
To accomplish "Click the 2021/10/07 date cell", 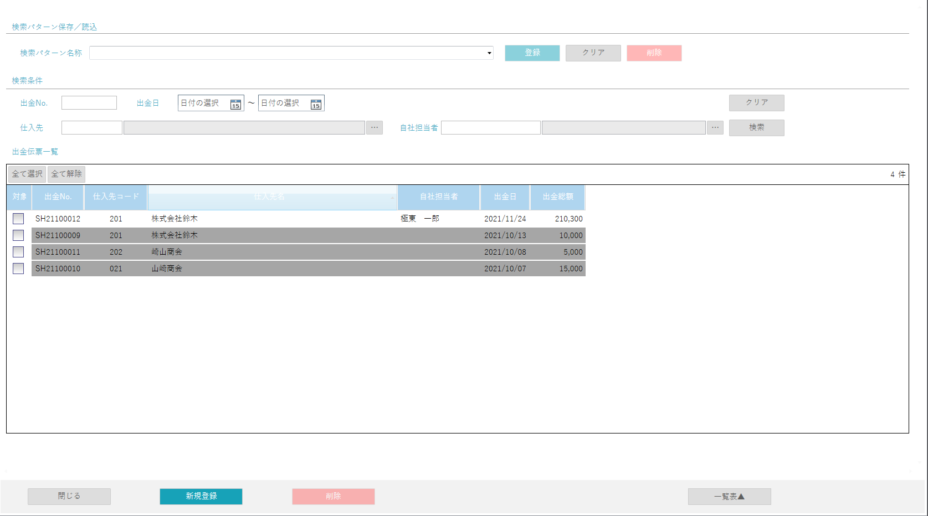I will (x=505, y=269).
